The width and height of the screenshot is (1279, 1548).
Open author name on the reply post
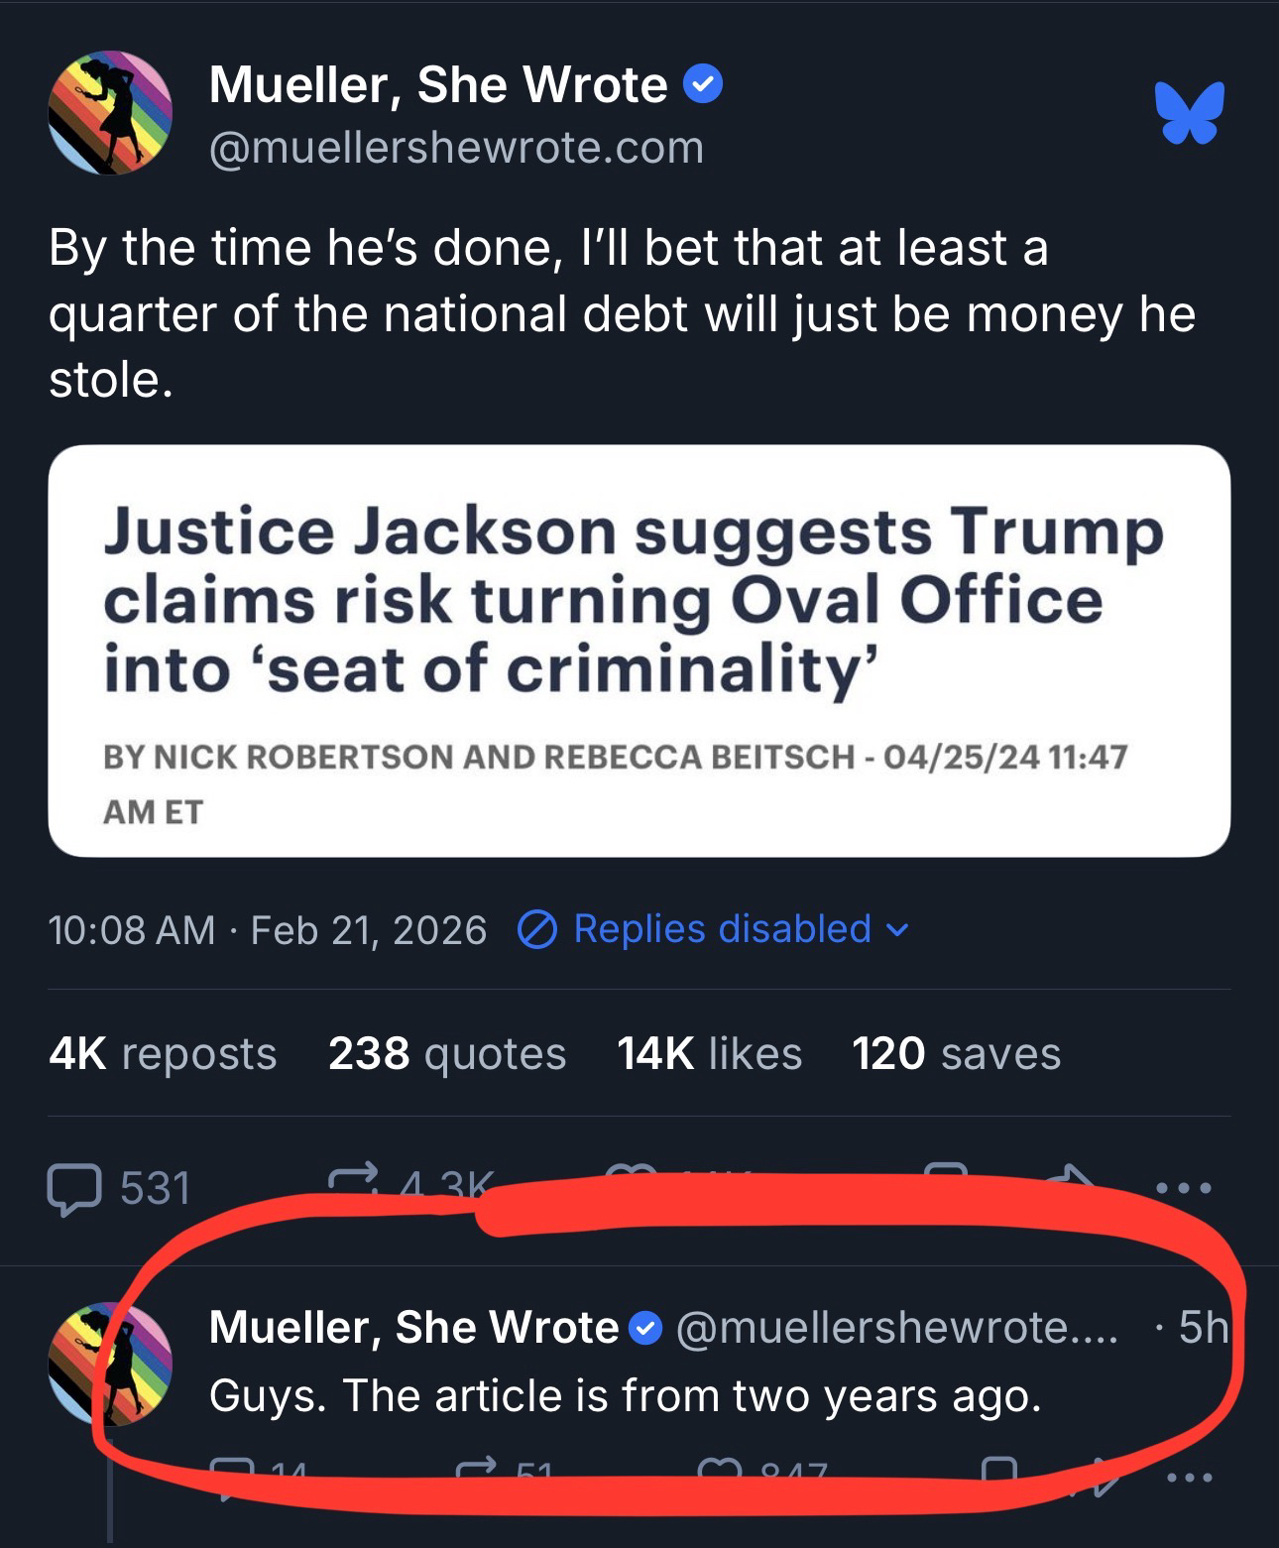[x=413, y=1327]
